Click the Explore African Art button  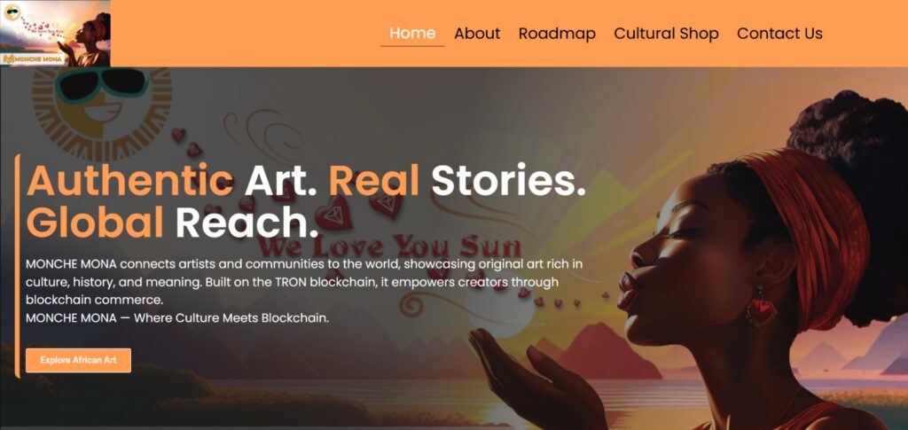click(78, 360)
